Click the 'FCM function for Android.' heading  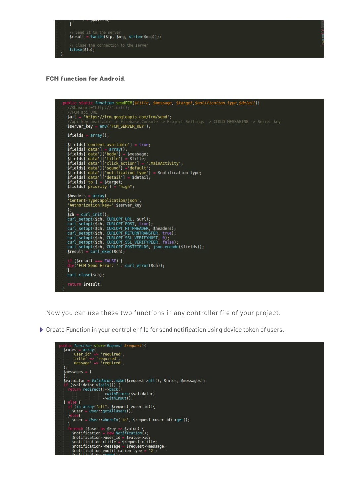(86, 79)
